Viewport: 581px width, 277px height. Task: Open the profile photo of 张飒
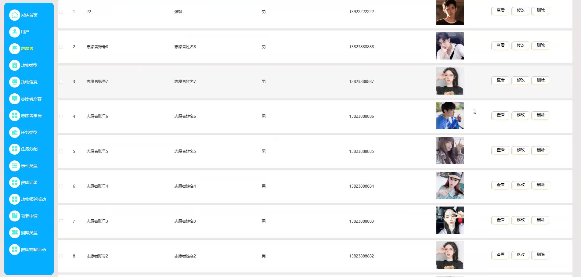[x=450, y=12]
